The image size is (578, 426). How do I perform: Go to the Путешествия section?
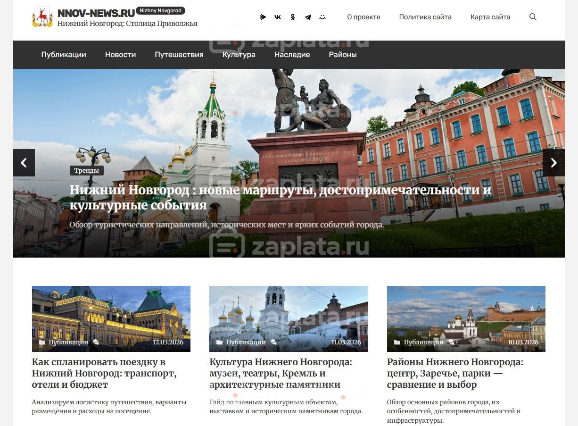click(179, 55)
